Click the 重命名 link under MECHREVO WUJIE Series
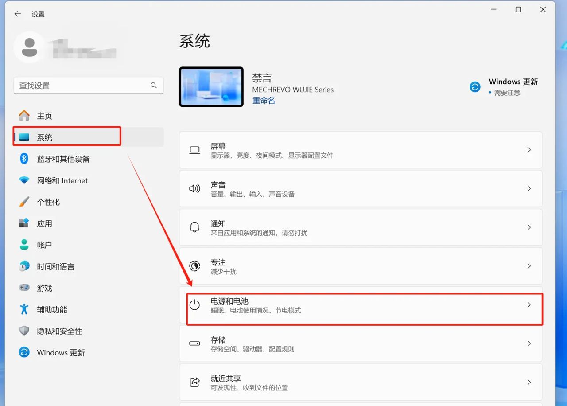 pos(264,101)
